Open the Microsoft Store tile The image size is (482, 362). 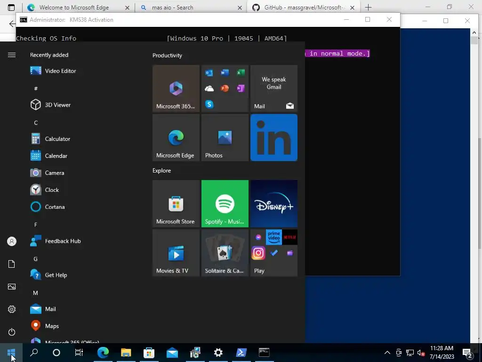point(176,204)
